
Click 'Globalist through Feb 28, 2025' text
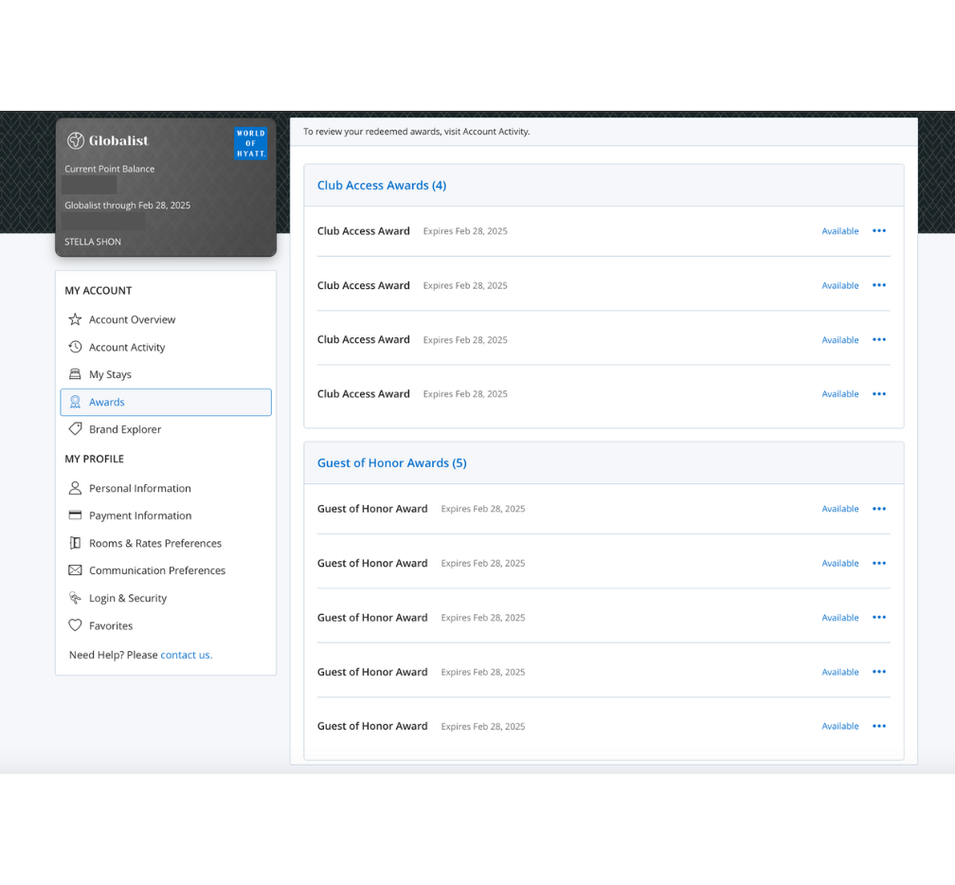point(127,206)
